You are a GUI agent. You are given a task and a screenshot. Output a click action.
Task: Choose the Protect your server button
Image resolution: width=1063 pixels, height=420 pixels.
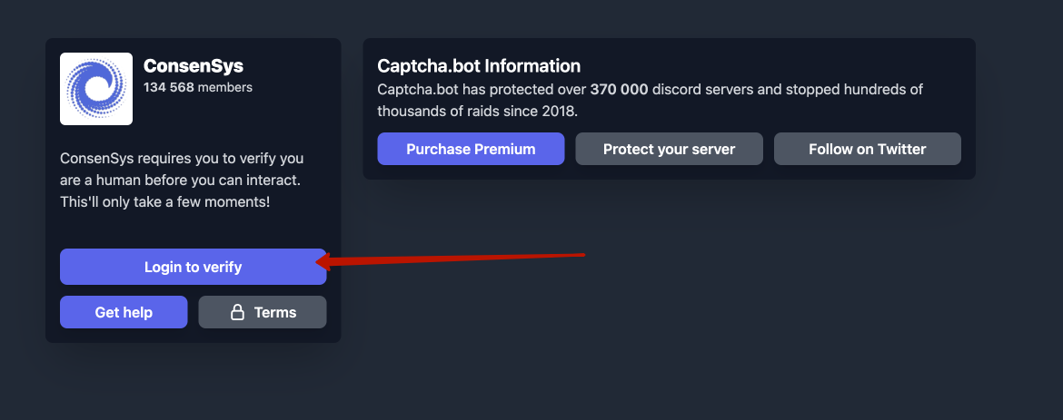click(x=669, y=149)
